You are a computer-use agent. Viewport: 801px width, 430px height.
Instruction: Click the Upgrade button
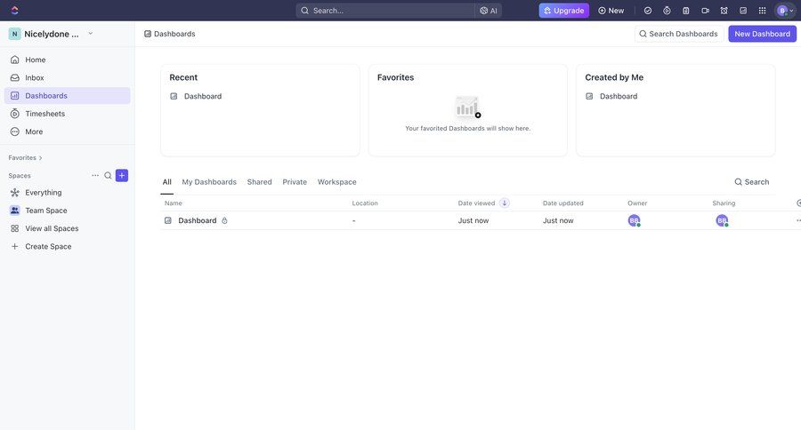pos(564,10)
